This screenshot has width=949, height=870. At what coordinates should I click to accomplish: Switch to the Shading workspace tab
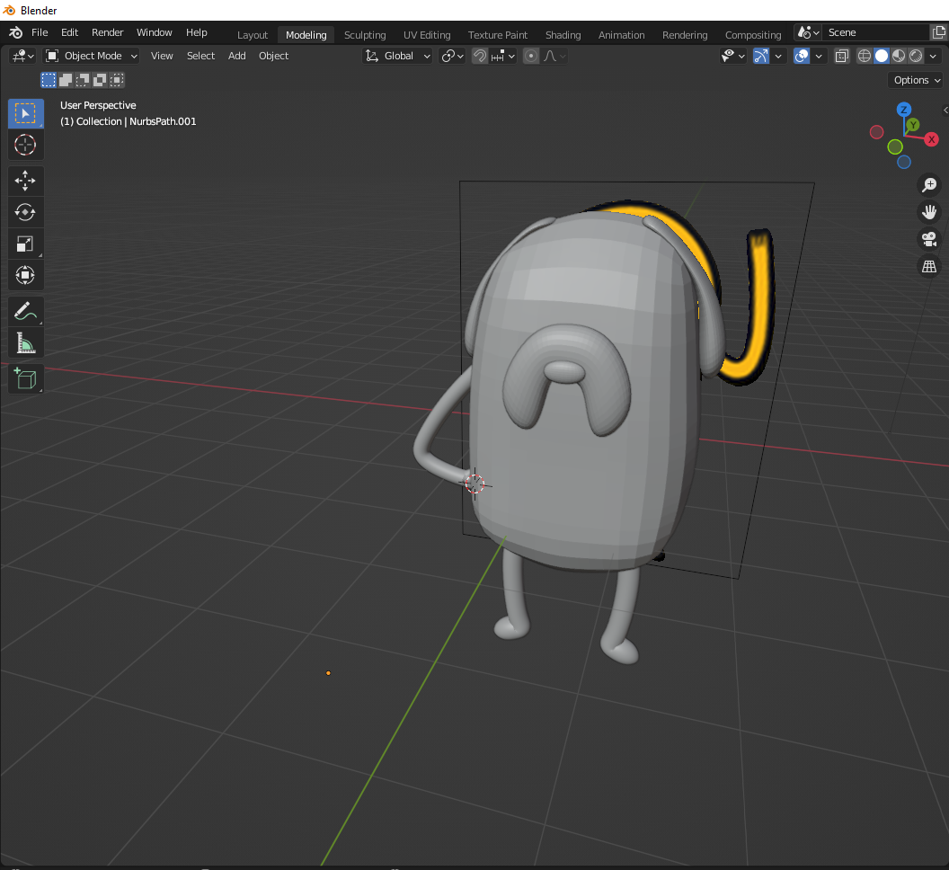(x=563, y=35)
